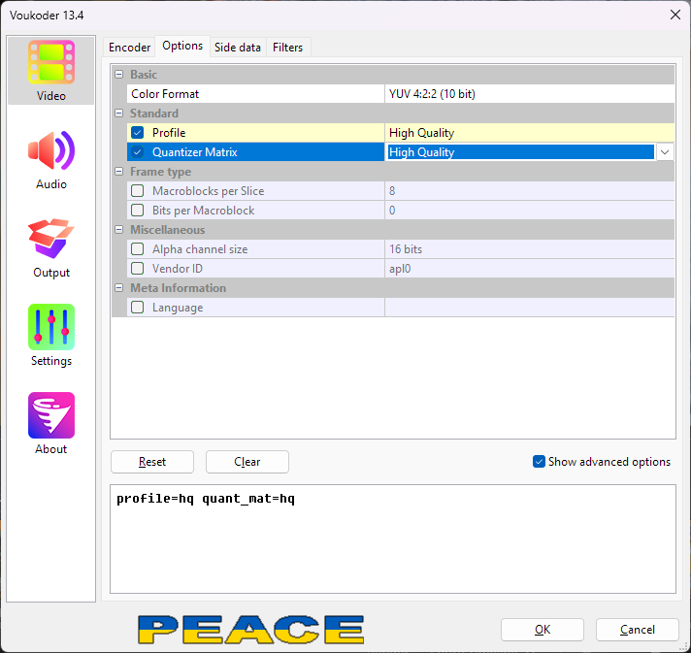Screen dimensions: 691x653
Task: Confirm with the OK button
Action: 542,630
